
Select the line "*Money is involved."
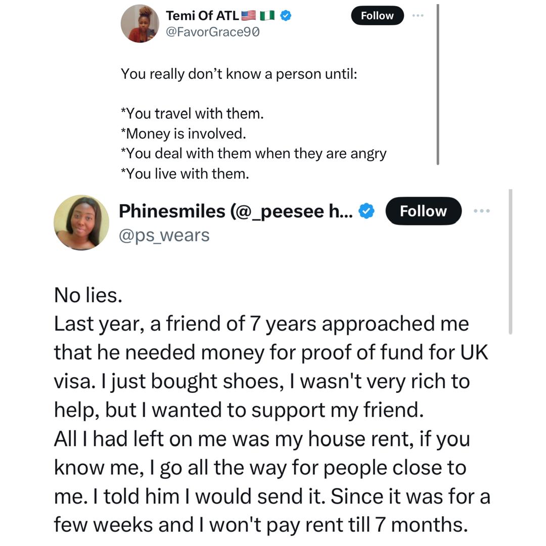(x=183, y=133)
